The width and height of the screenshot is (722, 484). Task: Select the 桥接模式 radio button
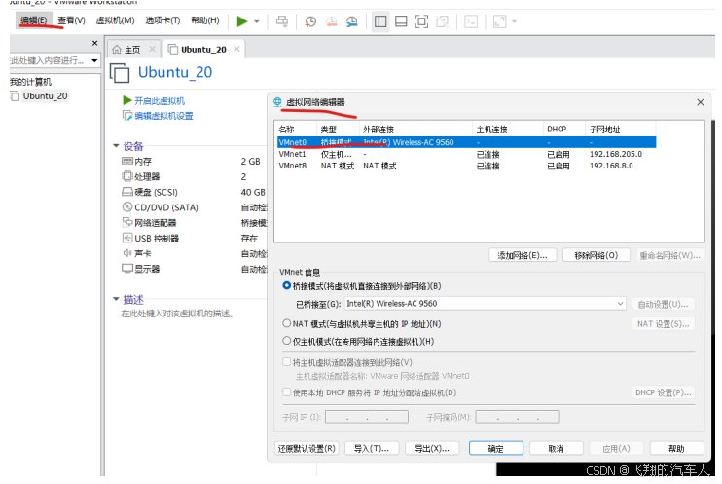[x=286, y=285]
